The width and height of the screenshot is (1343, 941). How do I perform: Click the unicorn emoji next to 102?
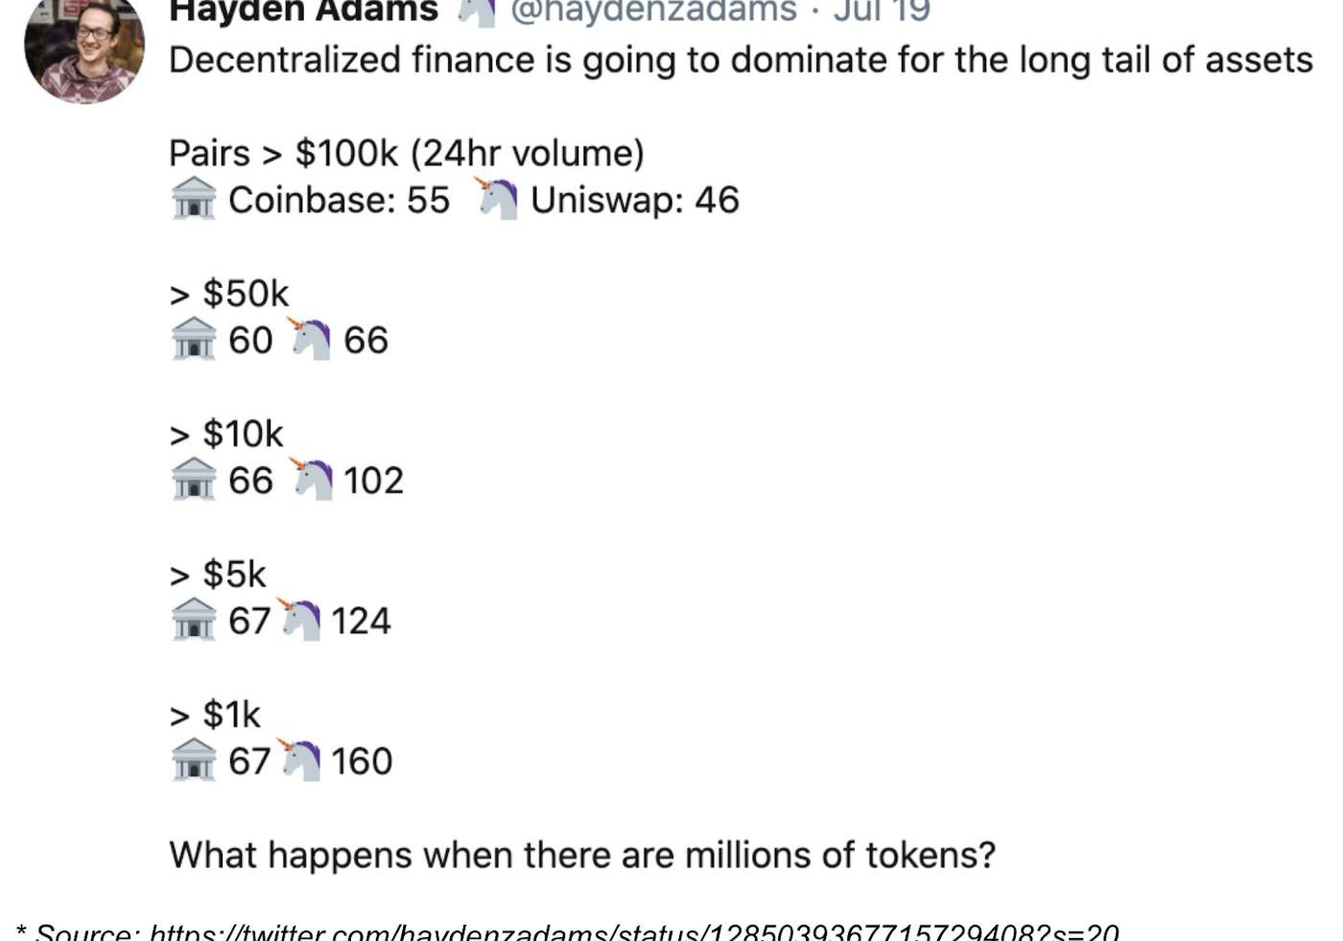311,479
